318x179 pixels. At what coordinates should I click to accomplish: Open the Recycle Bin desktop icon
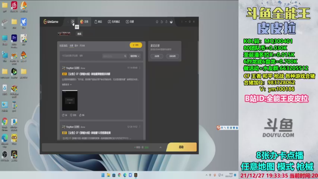click(5, 90)
